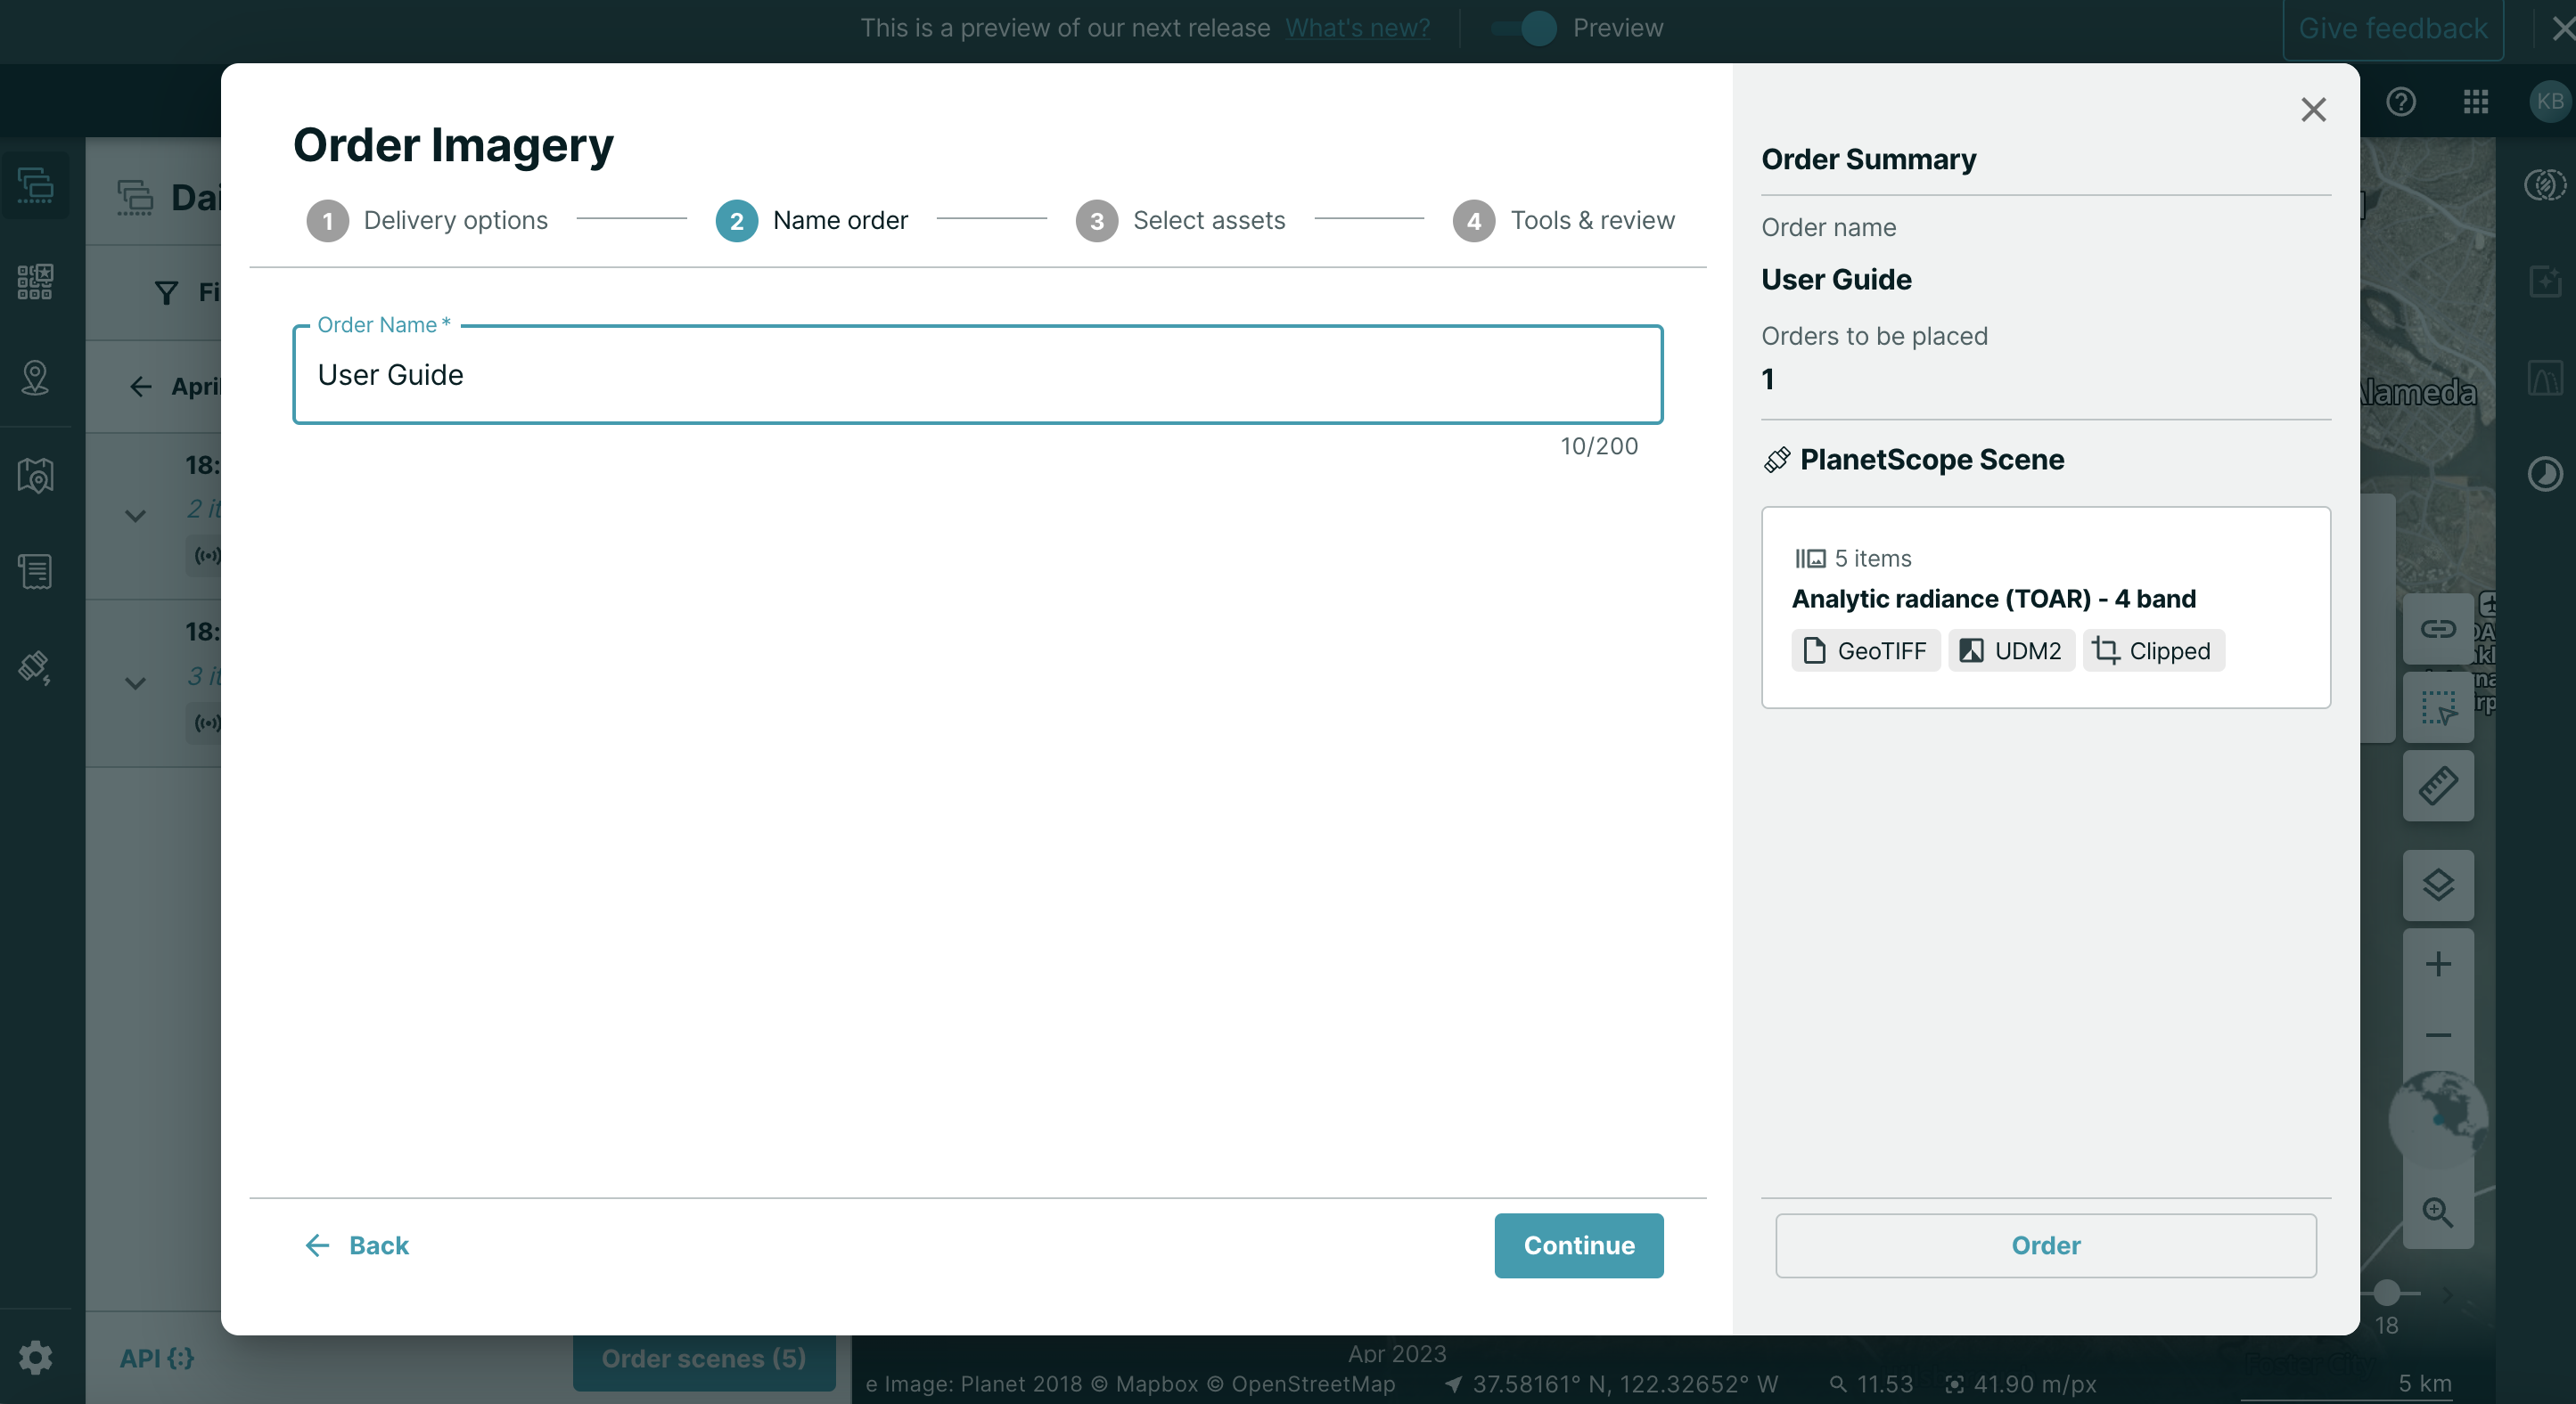Open the What's new? link

pos(1357,28)
